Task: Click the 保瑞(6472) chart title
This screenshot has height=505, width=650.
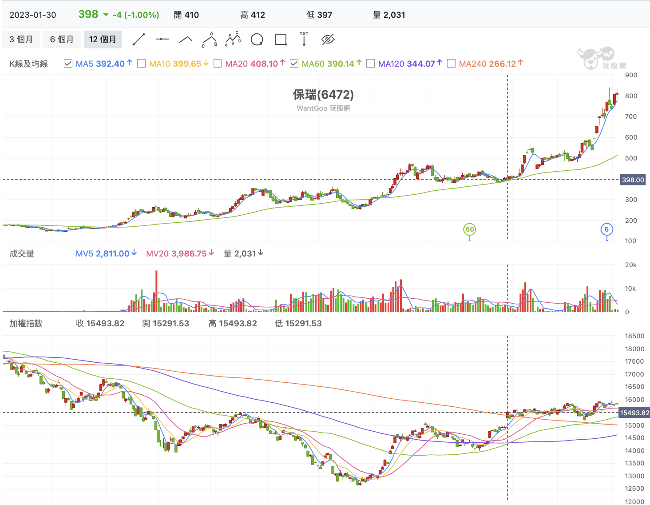Action: [x=323, y=94]
